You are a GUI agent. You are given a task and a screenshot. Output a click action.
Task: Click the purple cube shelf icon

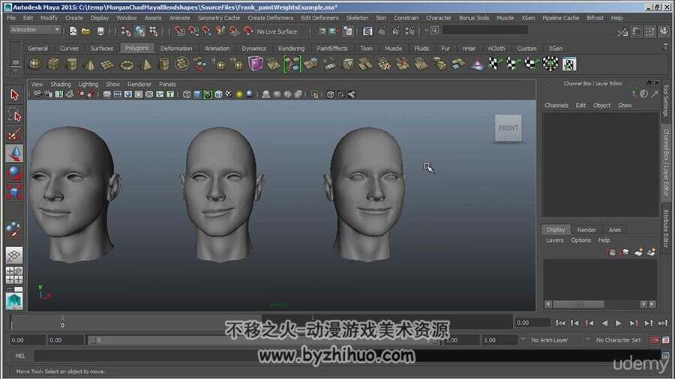(256, 64)
